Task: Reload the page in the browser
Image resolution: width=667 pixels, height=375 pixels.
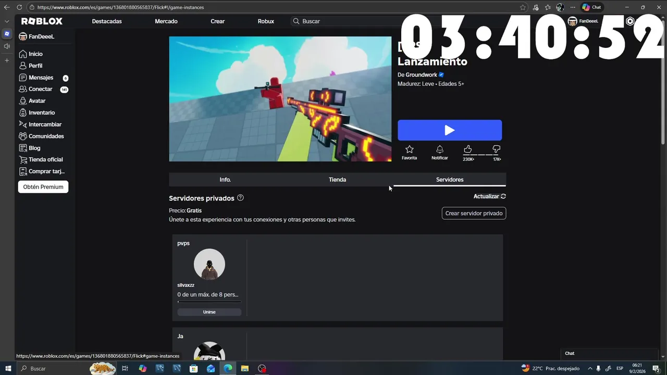Action: pos(19,7)
